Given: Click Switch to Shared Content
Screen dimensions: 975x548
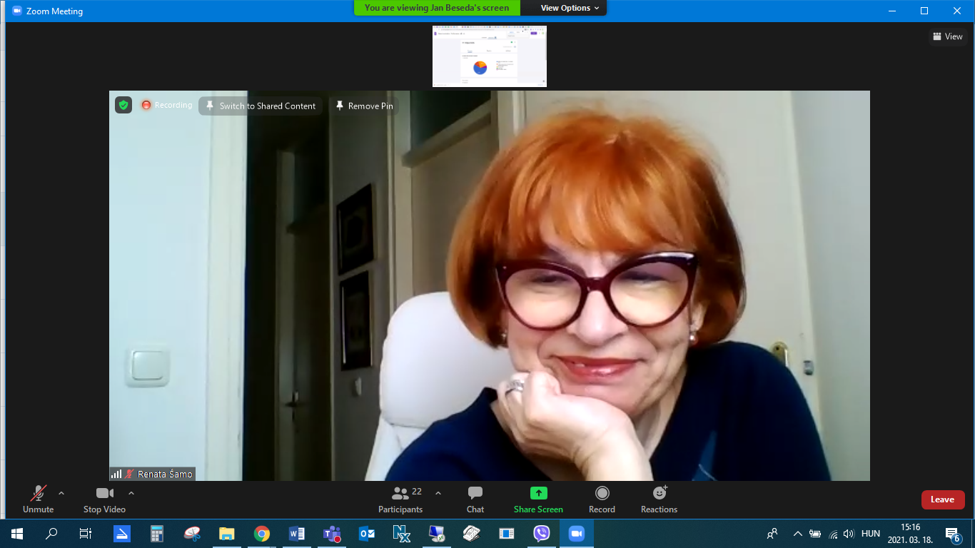Looking at the screenshot, I should (x=261, y=106).
